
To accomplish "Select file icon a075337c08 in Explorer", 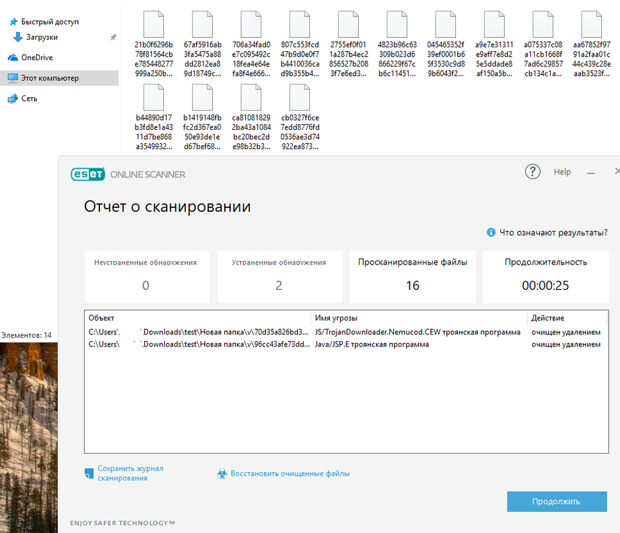I will click(543, 24).
